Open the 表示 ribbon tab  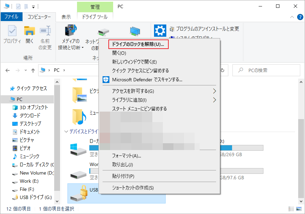point(66,17)
